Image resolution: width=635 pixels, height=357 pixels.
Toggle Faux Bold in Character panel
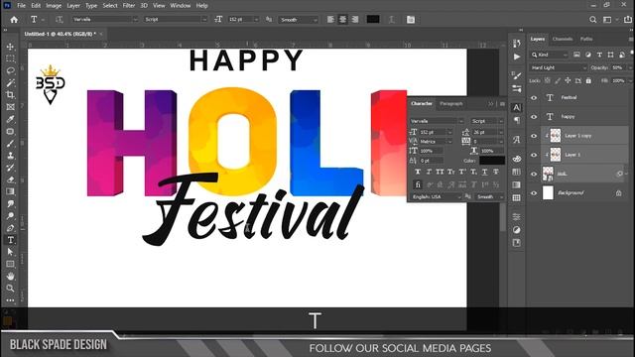[418, 172]
